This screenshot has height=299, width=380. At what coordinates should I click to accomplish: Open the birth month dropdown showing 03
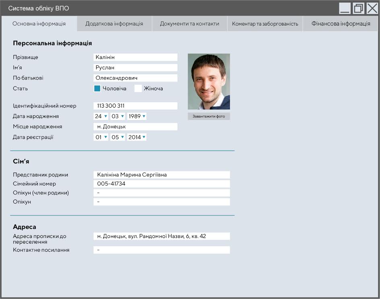[x=118, y=116]
